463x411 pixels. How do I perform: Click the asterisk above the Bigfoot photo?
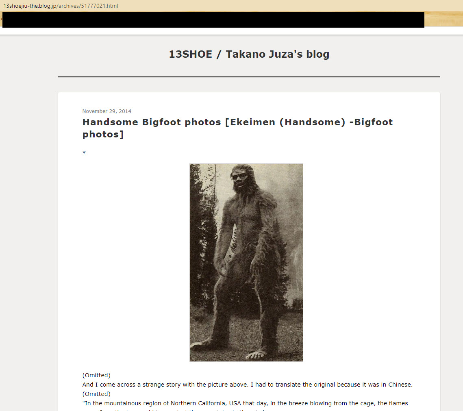coord(84,153)
